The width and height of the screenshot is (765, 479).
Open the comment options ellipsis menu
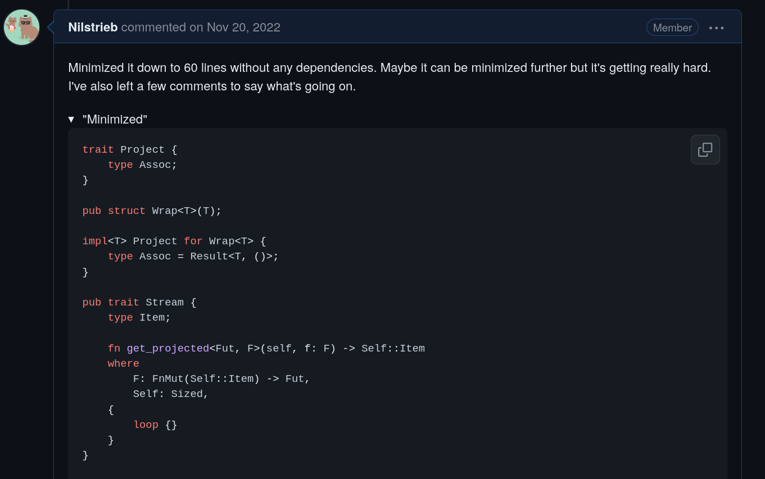coord(716,28)
